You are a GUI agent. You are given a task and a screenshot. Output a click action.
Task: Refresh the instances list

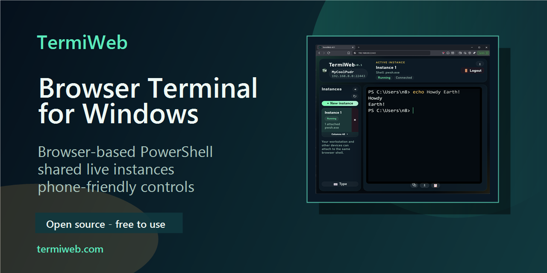tap(355, 96)
